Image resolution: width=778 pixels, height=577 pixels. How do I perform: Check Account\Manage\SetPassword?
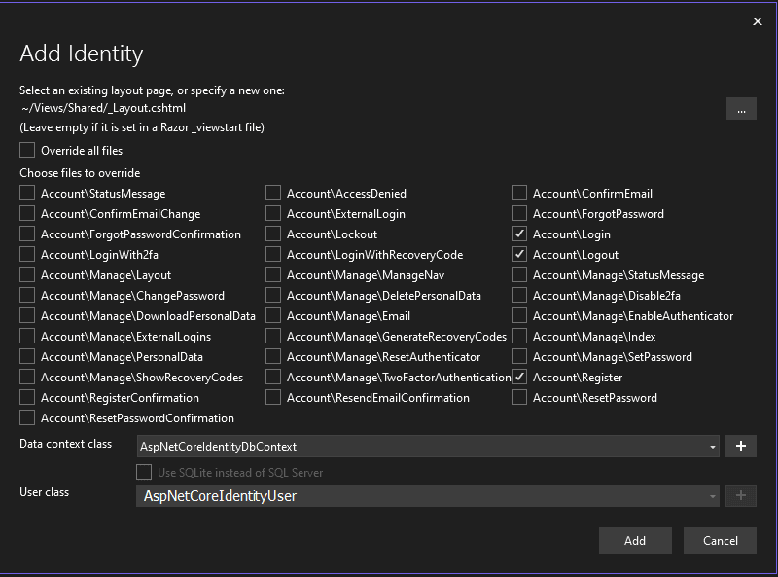coord(519,356)
